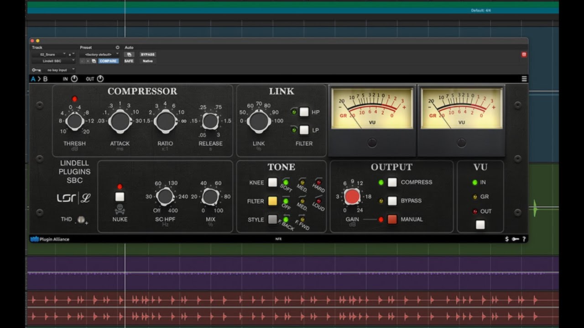Click the right VU meter display
The height and width of the screenshot is (328, 584).
[x=461, y=108]
